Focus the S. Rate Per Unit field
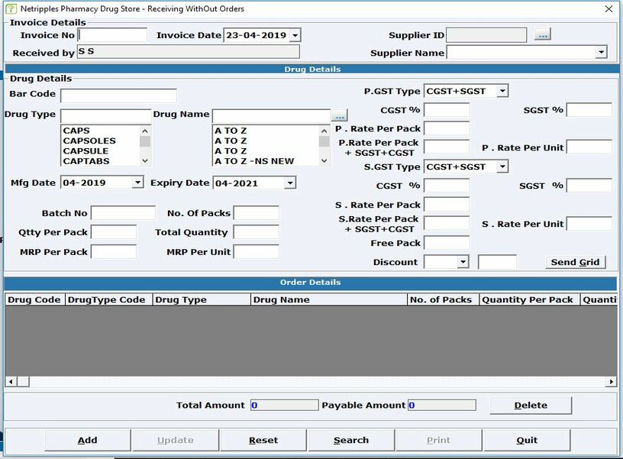 pos(589,223)
